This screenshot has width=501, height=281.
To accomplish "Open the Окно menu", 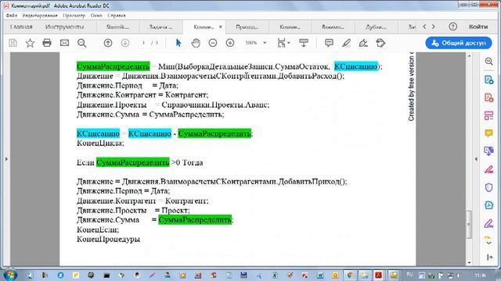I will (x=96, y=16).
